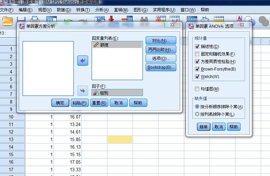Click the highlighted yellow cell in row 13
Image resolution: width=270 pixels, height=176 pixels.
pos(120,139)
